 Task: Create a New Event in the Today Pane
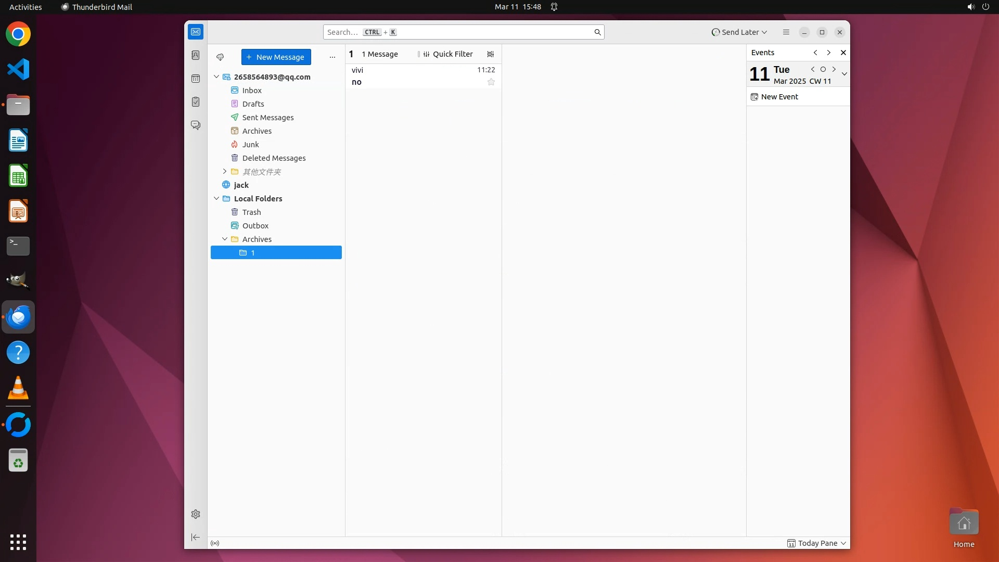click(779, 97)
